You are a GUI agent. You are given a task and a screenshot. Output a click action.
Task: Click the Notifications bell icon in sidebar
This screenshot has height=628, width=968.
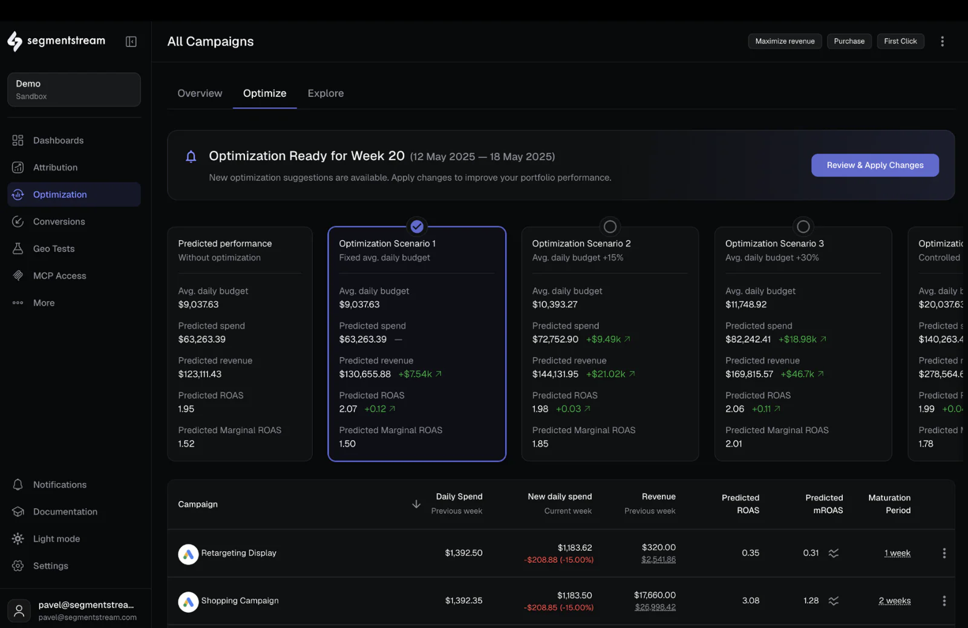tap(18, 485)
